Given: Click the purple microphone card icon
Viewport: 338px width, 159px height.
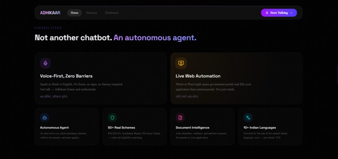Looking at the screenshot, I should tap(45, 63).
